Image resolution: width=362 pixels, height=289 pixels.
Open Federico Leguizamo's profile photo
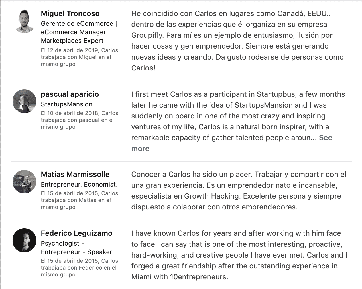[x=24, y=240]
